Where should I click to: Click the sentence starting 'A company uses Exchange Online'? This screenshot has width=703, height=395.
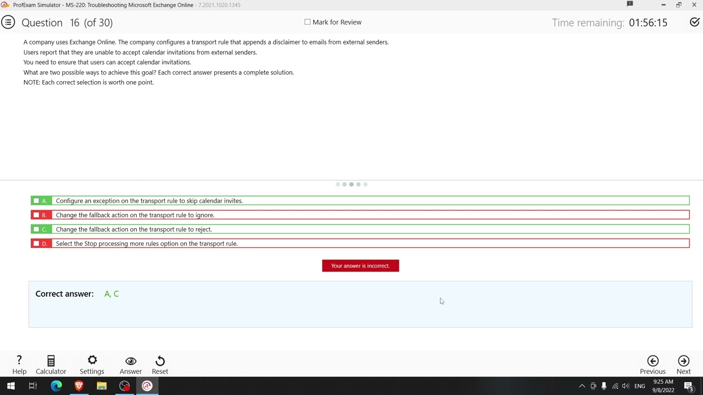(206, 42)
